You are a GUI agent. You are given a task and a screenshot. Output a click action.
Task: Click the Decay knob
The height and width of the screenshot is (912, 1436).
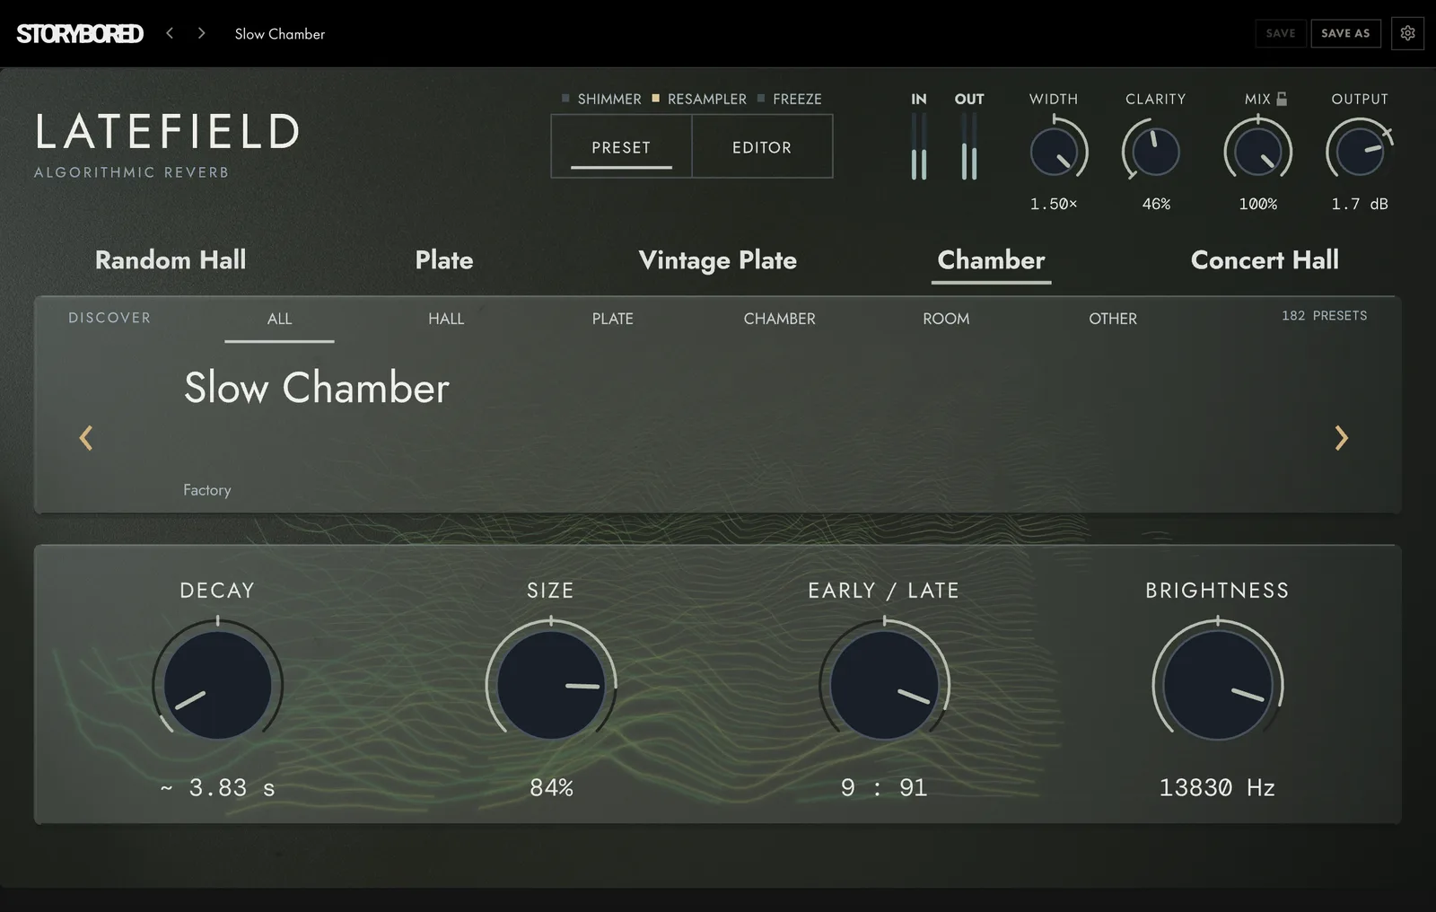tap(217, 685)
